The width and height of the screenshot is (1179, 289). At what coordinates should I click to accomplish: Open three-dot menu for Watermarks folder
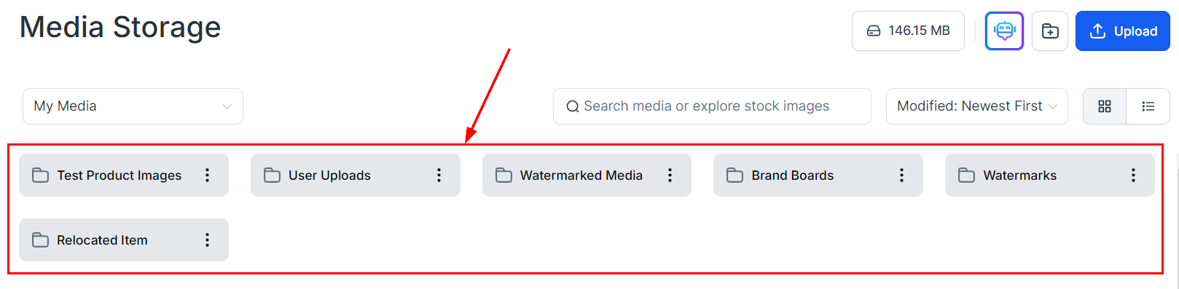coord(1133,175)
